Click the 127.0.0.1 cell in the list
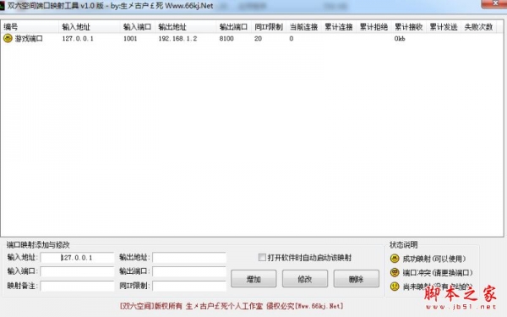The width and height of the screenshot is (507, 317). (x=78, y=39)
